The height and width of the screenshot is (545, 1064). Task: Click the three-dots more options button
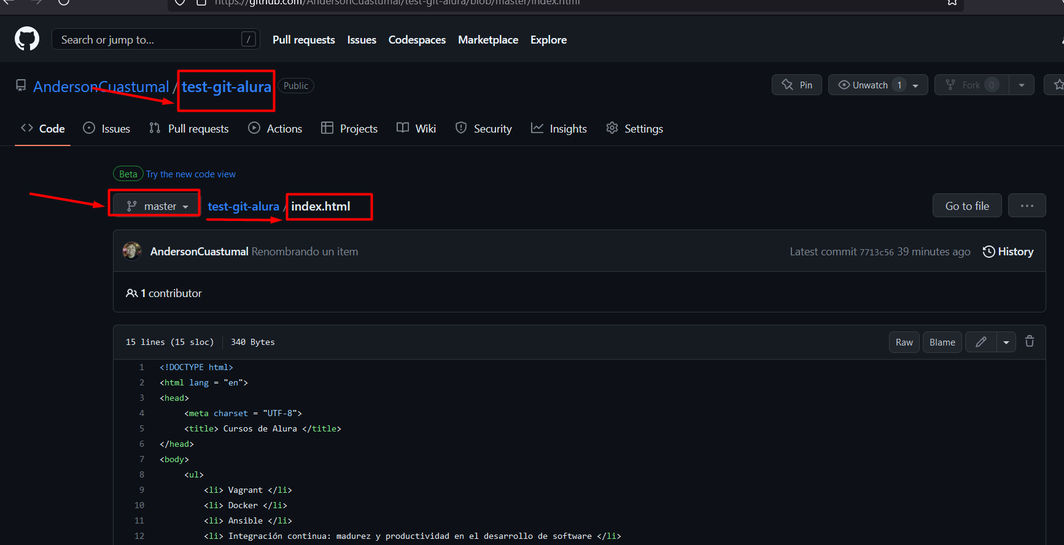click(x=1027, y=206)
